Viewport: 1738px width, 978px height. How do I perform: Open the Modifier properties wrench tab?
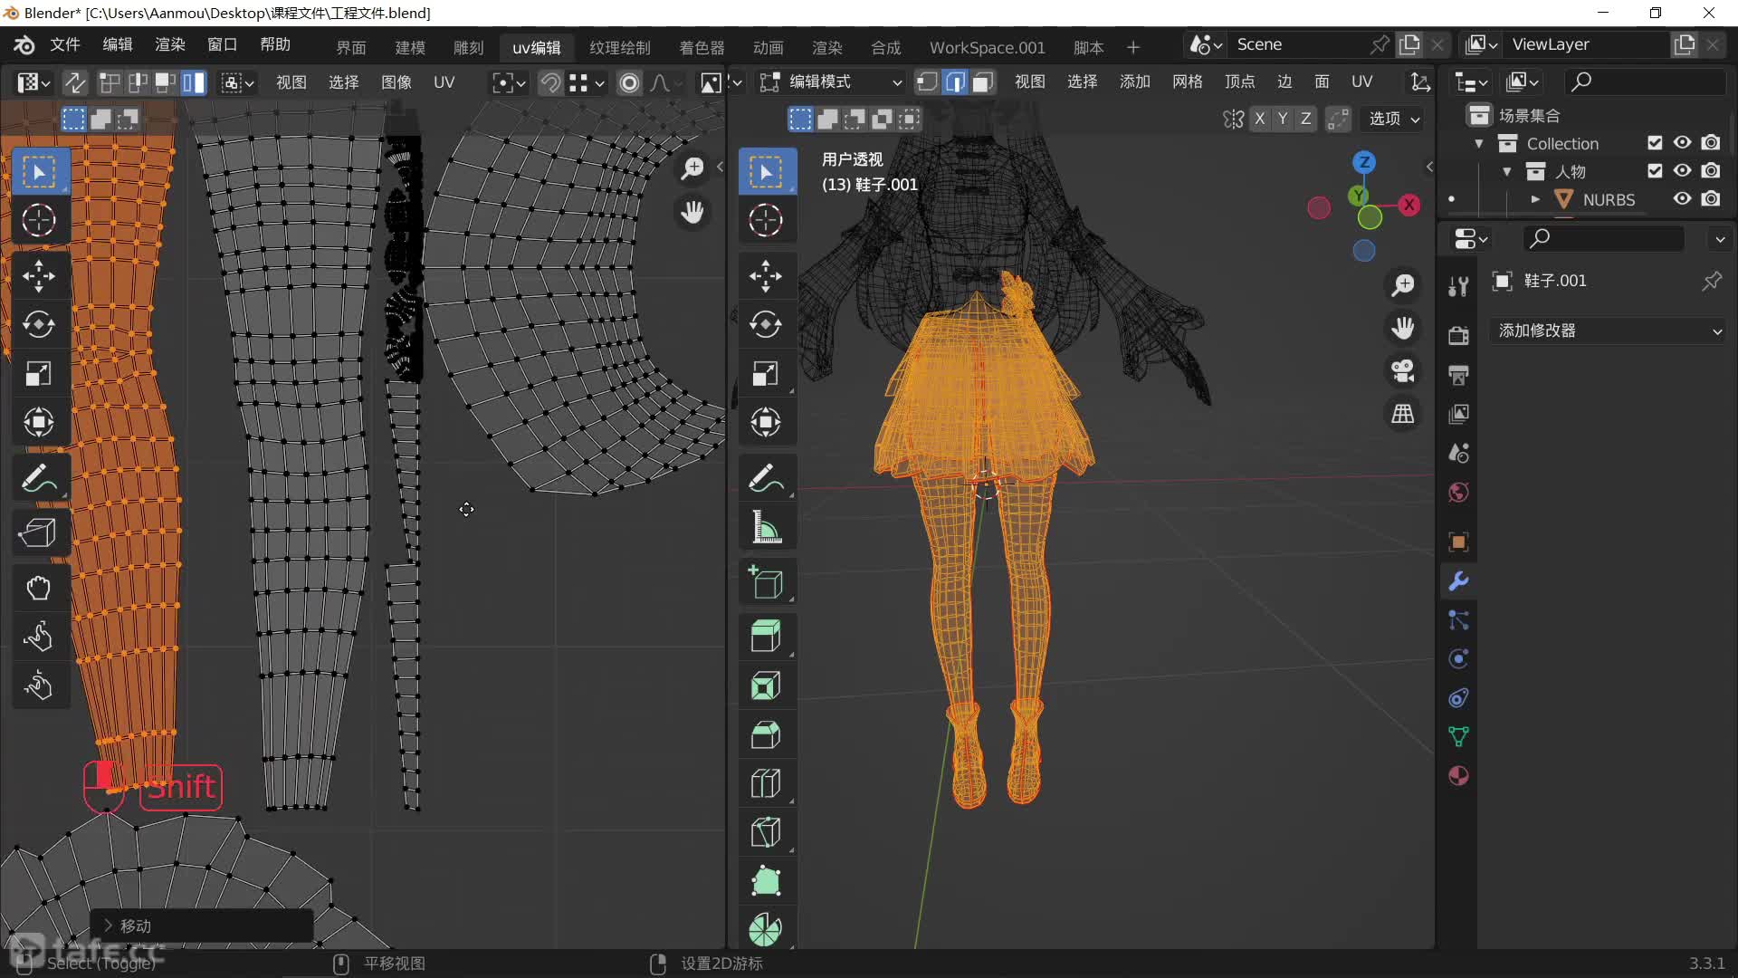pos(1458,581)
